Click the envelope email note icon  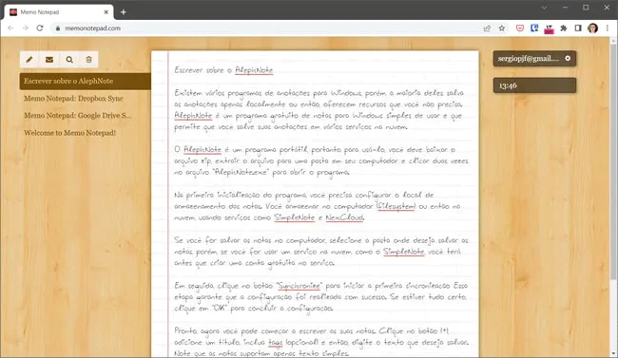click(49, 60)
